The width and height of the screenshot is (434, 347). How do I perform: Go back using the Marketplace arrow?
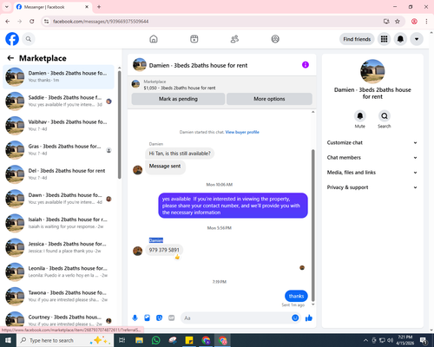(x=10, y=58)
